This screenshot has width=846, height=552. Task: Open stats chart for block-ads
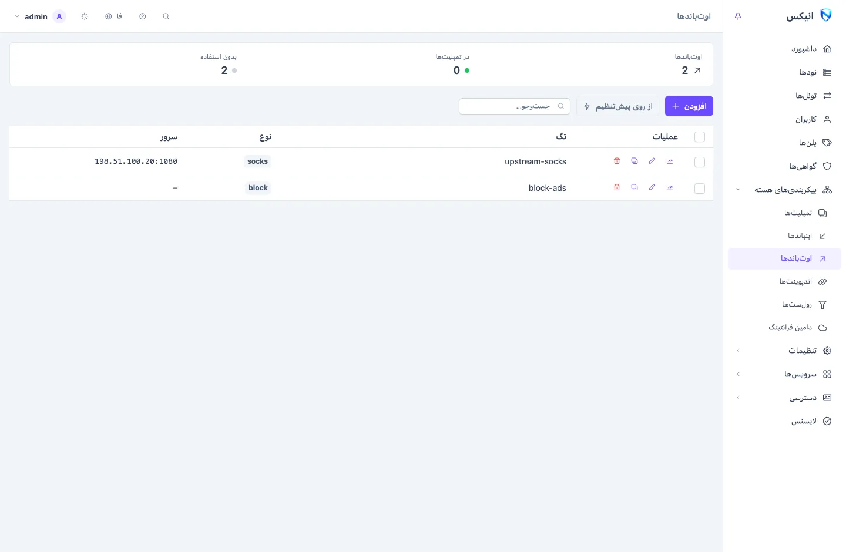pos(670,187)
